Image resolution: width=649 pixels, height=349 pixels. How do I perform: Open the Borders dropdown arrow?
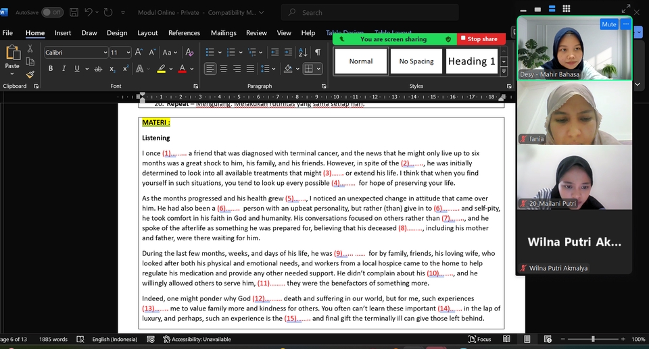(x=318, y=69)
